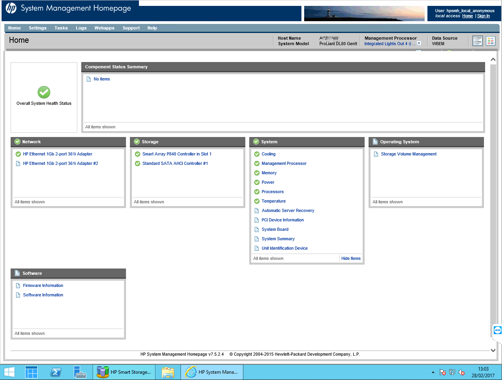
Task: Open external link icon beside Integrated Lights Out
Action: (419, 44)
